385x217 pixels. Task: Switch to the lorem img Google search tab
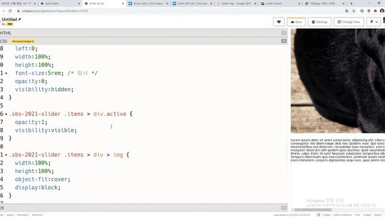[x=236, y=4]
